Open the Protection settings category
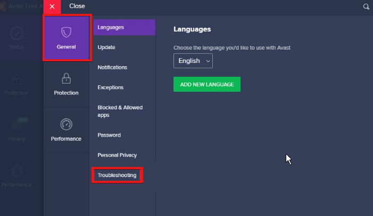The height and width of the screenshot is (216, 373). coord(67,84)
